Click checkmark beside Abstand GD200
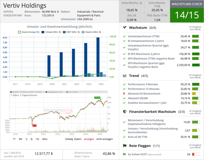Screen dimensions: 204x160 tap(124, 98)
